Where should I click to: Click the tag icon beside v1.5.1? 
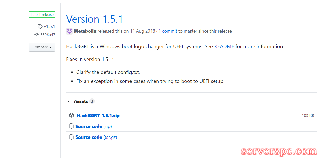click(40, 26)
